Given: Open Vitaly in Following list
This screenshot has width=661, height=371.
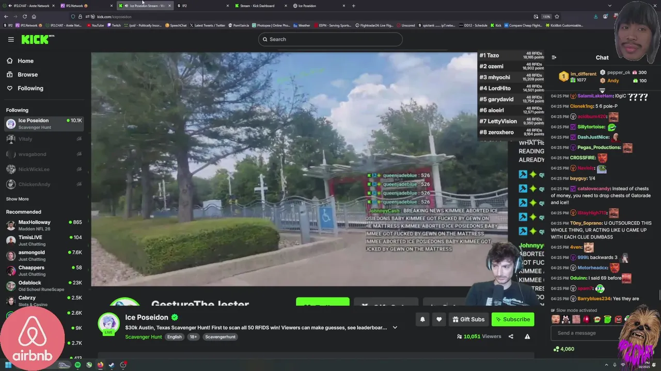Looking at the screenshot, I should click(x=44, y=139).
